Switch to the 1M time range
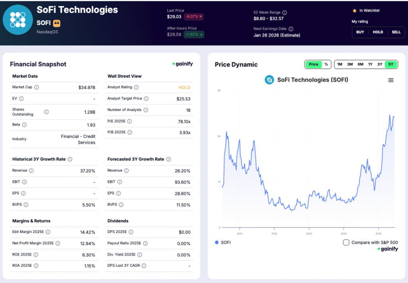The height and width of the screenshot is (283, 408). [x=339, y=64]
